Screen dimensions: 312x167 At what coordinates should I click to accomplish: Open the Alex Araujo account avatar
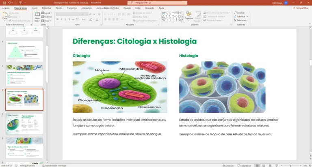286,3
